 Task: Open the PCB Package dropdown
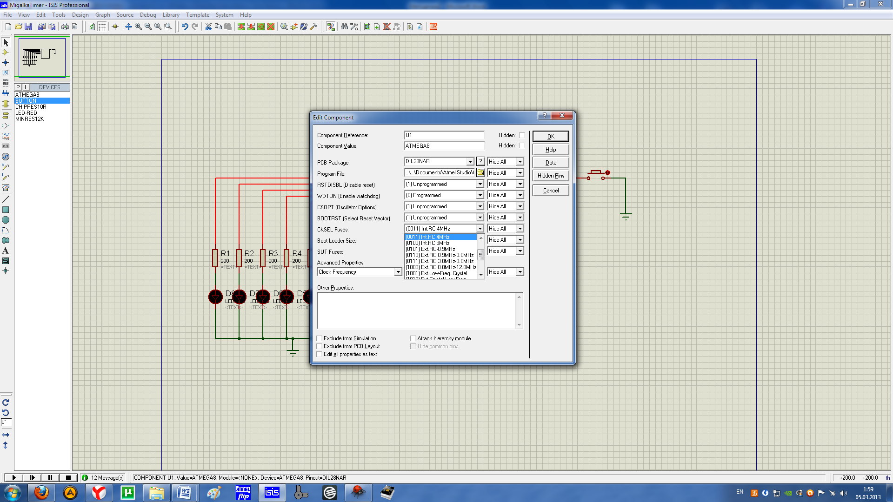pyautogui.click(x=470, y=161)
